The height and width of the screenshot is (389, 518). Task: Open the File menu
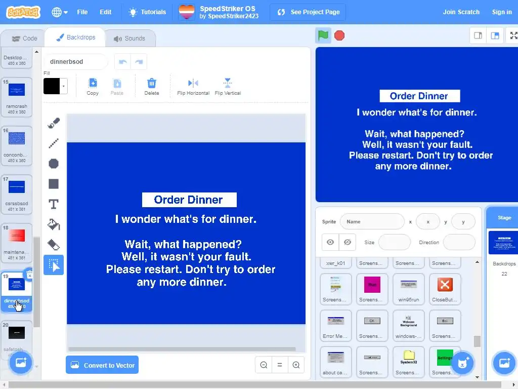[x=82, y=12]
